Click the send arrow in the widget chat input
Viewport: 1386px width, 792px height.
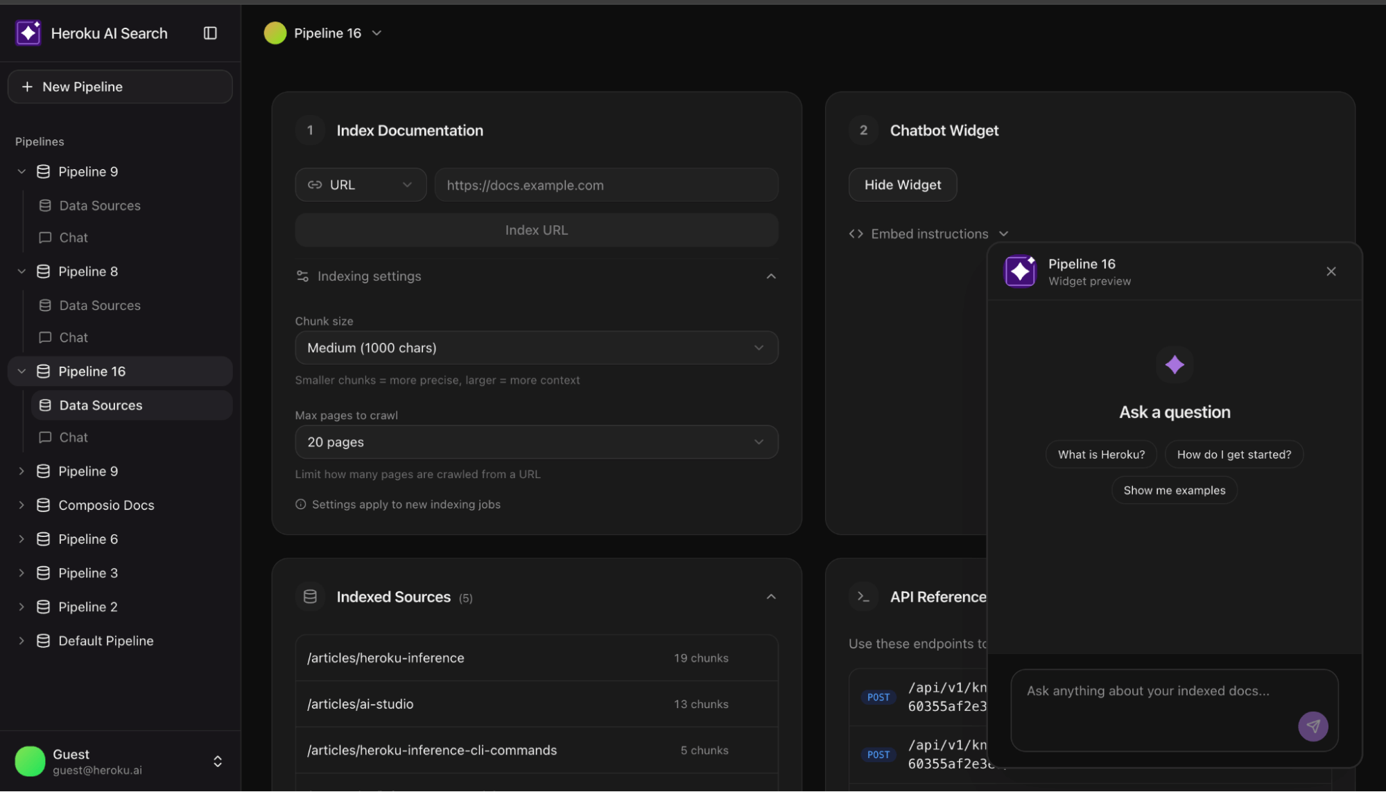[x=1313, y=726]
